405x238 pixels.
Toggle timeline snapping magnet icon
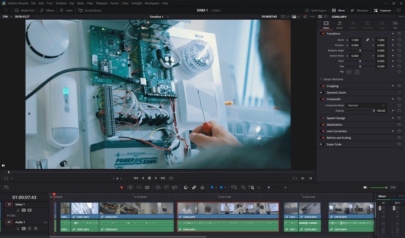coord(186,187)
